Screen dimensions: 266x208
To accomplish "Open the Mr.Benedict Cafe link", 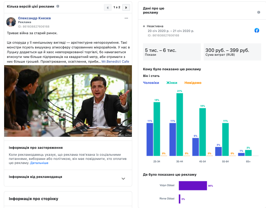I will (115, 61).
